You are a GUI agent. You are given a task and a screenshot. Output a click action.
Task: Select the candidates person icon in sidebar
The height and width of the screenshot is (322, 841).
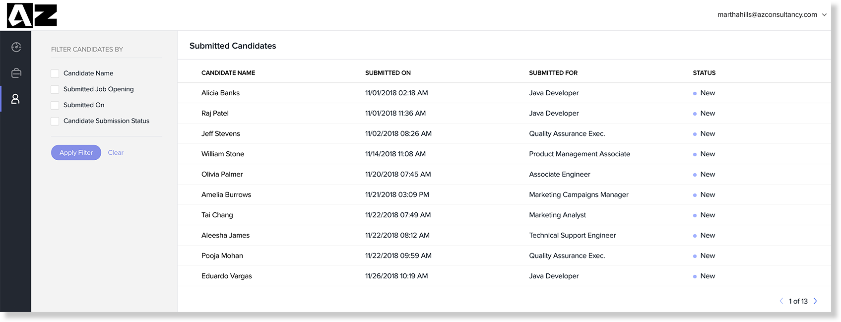[15, 99]
